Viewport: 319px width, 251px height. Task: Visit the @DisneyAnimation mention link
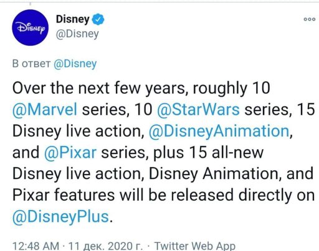pos(219,131)
